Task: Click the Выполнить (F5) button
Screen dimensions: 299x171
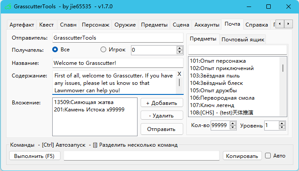Action: coord(35,156)
